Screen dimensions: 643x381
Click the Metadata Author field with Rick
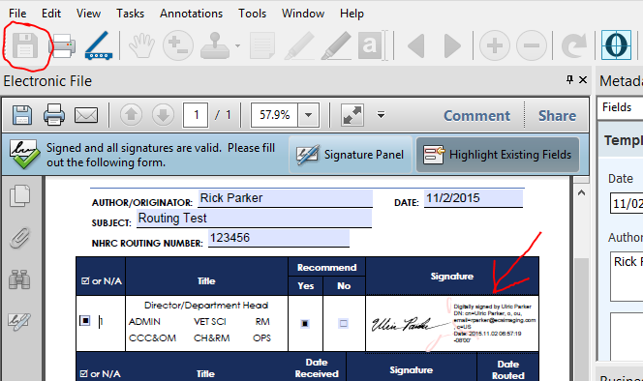point(627,277)
